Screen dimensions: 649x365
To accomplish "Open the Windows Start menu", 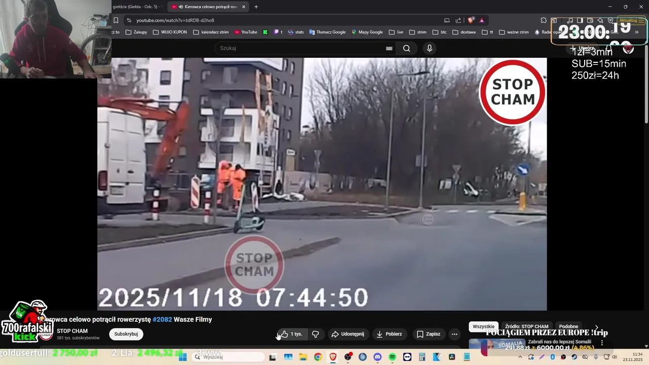I will tap(183, 357).
